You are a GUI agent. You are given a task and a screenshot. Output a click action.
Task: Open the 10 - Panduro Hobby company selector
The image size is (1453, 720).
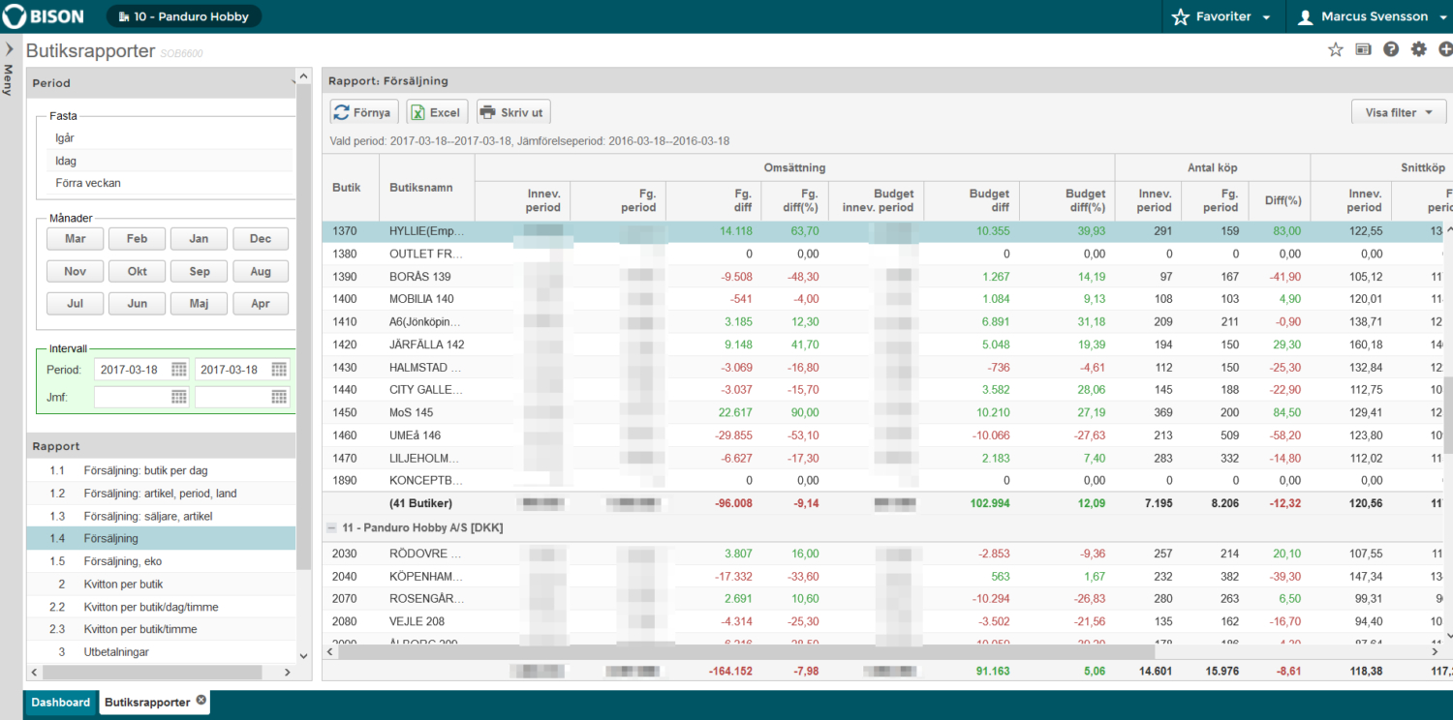click(x=183, y=16)
